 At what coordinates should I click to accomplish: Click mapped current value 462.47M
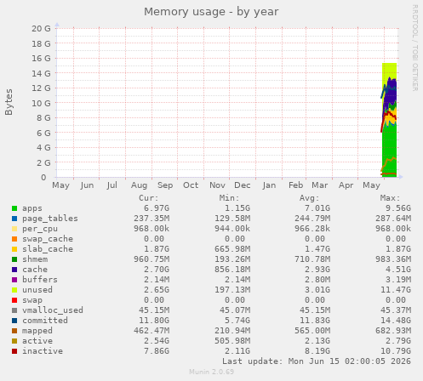tap(151, 331)
